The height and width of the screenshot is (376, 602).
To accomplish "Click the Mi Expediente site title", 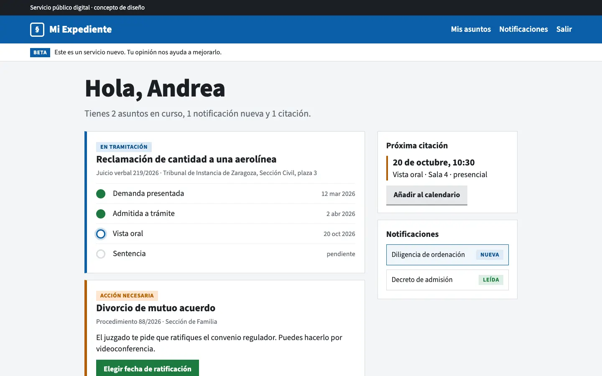I will pyautogui.click(x=81, y=29).
